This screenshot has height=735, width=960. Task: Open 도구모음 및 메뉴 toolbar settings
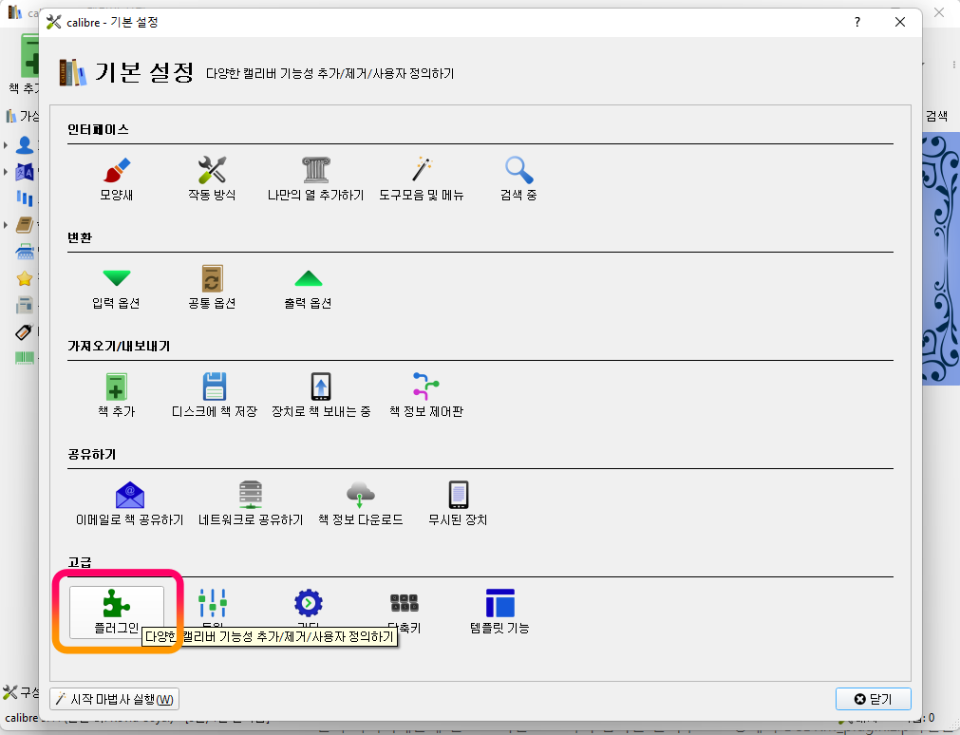422,179
